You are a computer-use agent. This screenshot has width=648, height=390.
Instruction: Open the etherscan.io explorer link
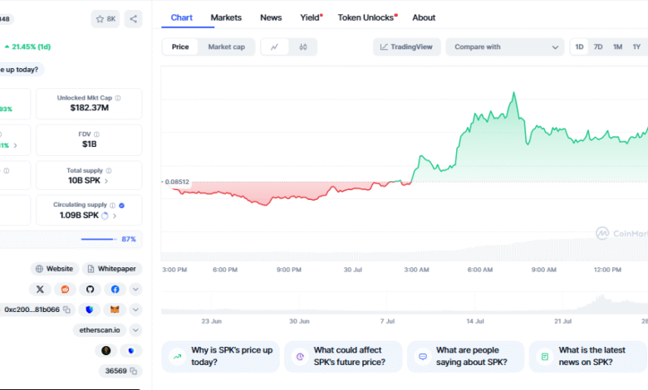[x=100, y=330]
